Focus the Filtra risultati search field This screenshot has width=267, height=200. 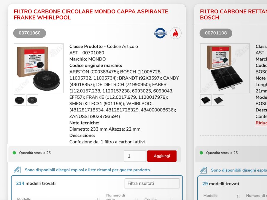click(x=152, y=183)
